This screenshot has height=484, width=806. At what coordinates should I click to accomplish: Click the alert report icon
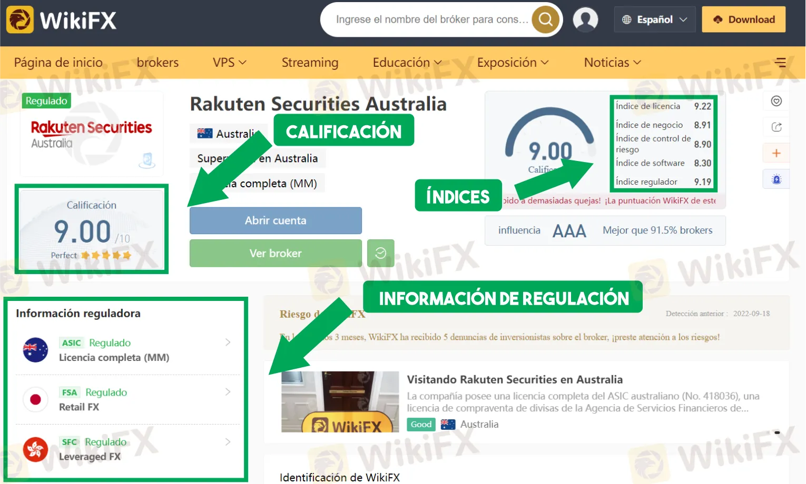776,179
